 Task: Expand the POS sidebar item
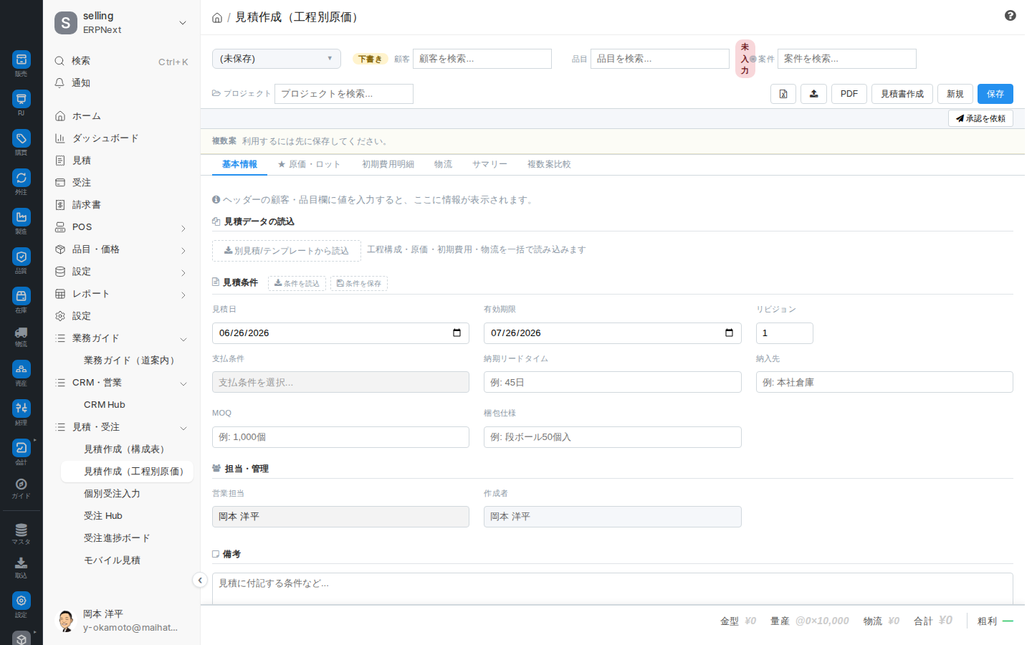point(183,228)
